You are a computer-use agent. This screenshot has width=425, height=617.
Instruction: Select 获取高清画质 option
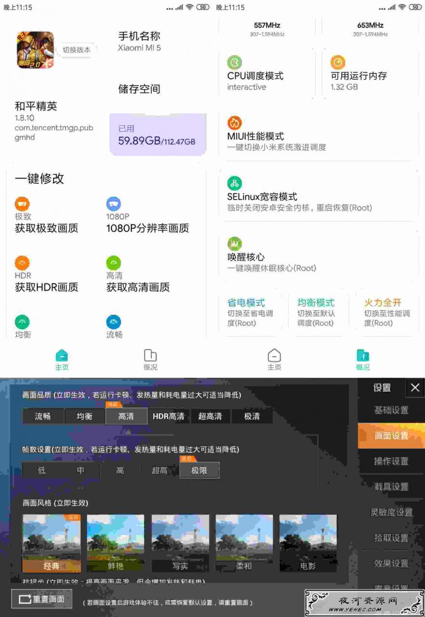tap(138, 288)
